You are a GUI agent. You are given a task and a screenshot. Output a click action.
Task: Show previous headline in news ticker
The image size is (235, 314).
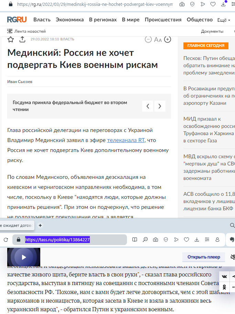148,106
